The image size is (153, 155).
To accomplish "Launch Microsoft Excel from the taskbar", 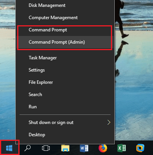I will (x=122, y=148).
